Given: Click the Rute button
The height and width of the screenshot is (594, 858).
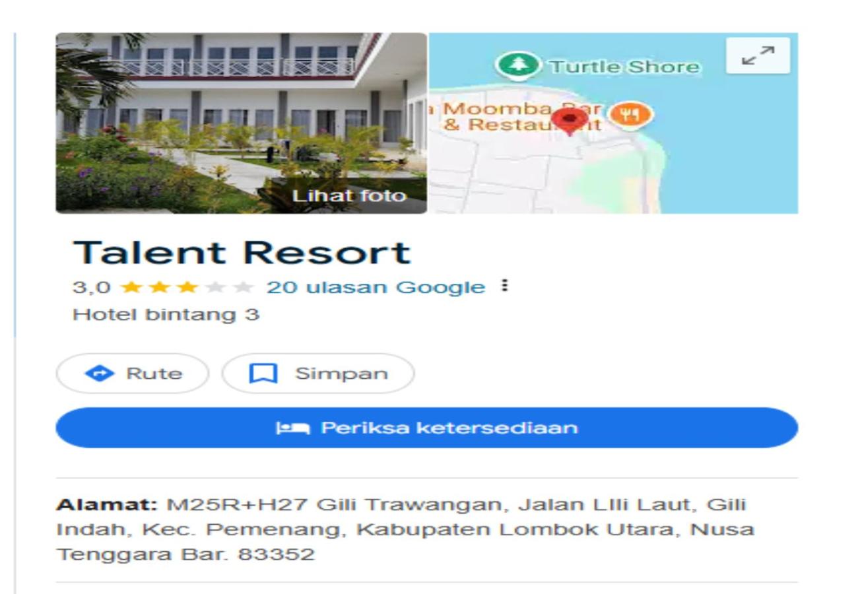Looking at the screenshot, I should point(133,374).
